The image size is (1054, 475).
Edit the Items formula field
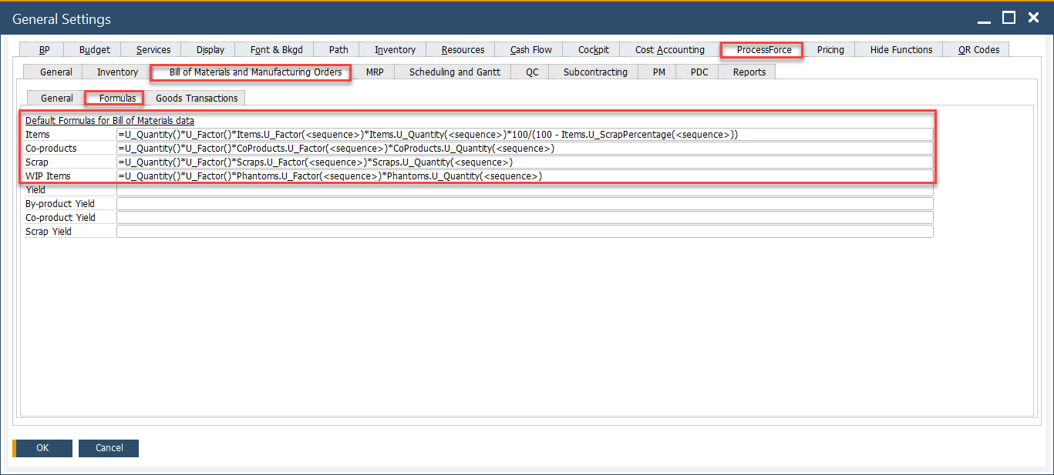pos(524,135)
